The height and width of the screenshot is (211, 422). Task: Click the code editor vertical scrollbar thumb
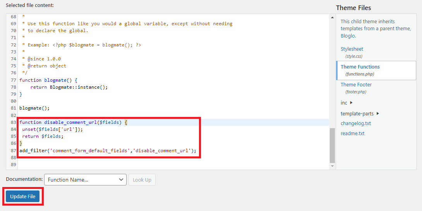pos(333,145)
